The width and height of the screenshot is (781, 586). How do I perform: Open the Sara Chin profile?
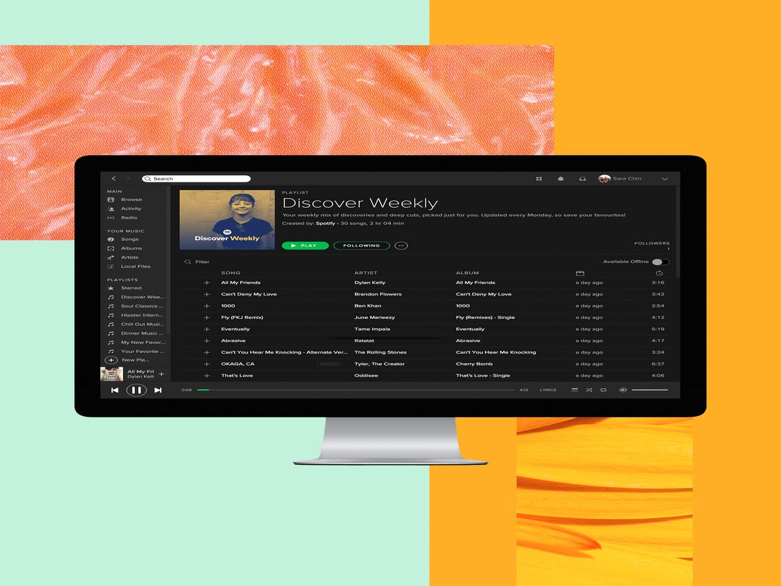point(627,178)
